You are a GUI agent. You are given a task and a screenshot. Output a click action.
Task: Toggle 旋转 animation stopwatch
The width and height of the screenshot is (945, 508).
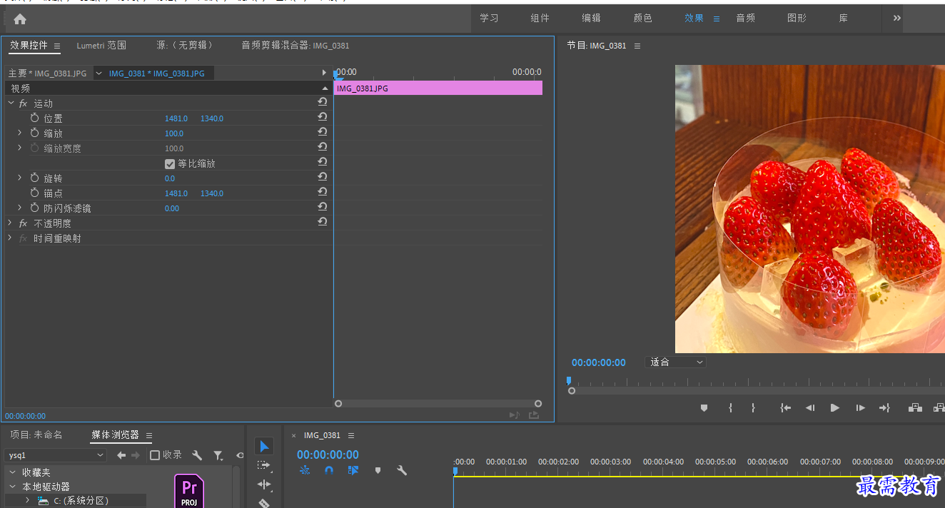tap(34, 178)
